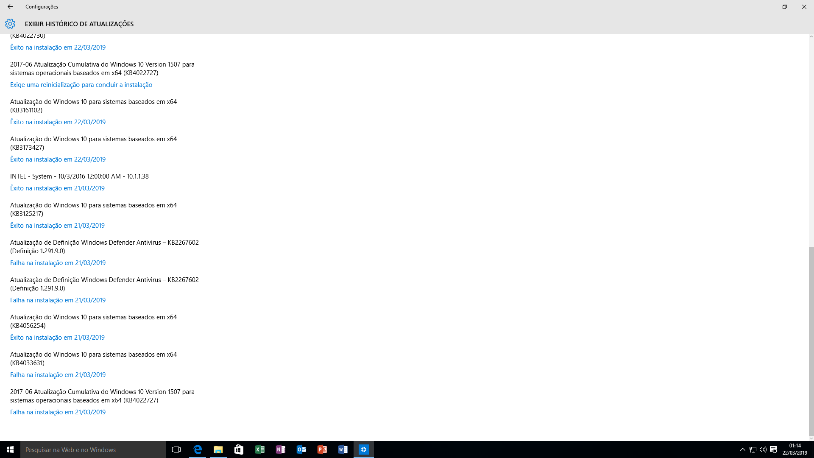Open File Explorer from taskbar

click(x=218, y=450)
